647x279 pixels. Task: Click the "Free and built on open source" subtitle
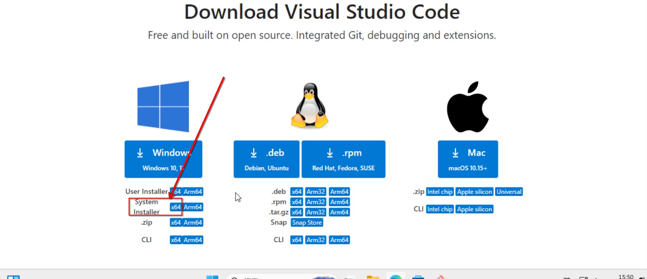click(322, 35)
